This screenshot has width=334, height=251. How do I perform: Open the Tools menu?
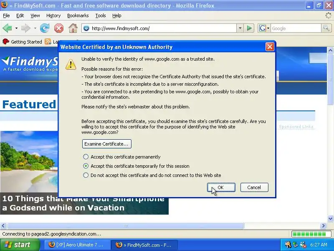[101, 15]
